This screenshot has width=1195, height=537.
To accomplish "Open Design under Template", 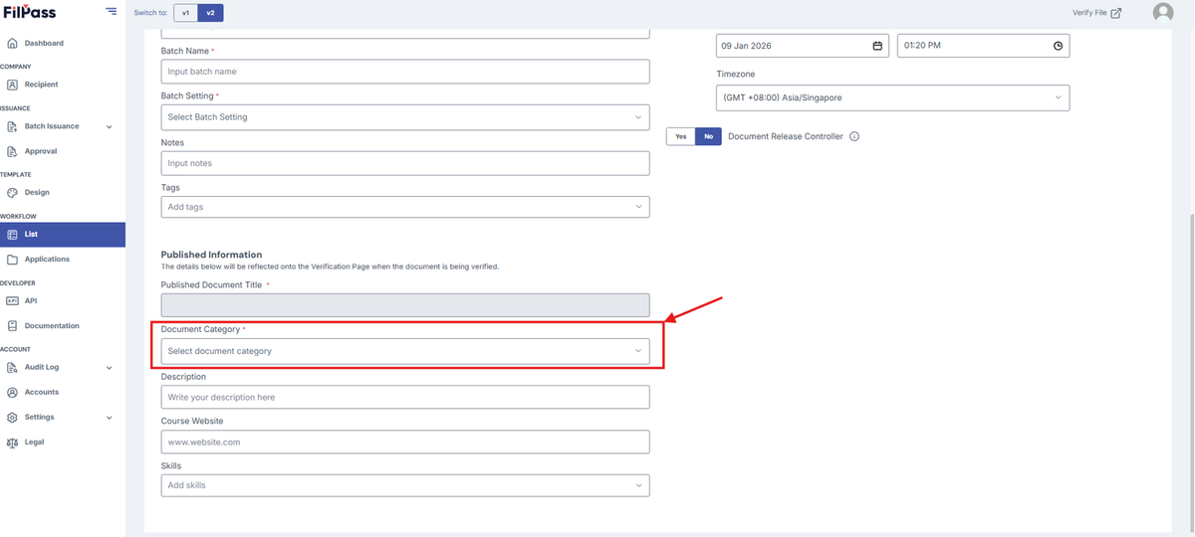I will pos(37,193).
